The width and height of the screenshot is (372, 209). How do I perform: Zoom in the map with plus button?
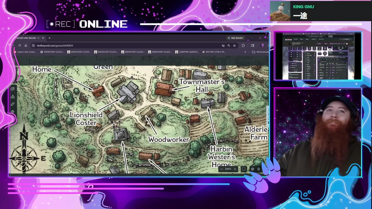235,169
